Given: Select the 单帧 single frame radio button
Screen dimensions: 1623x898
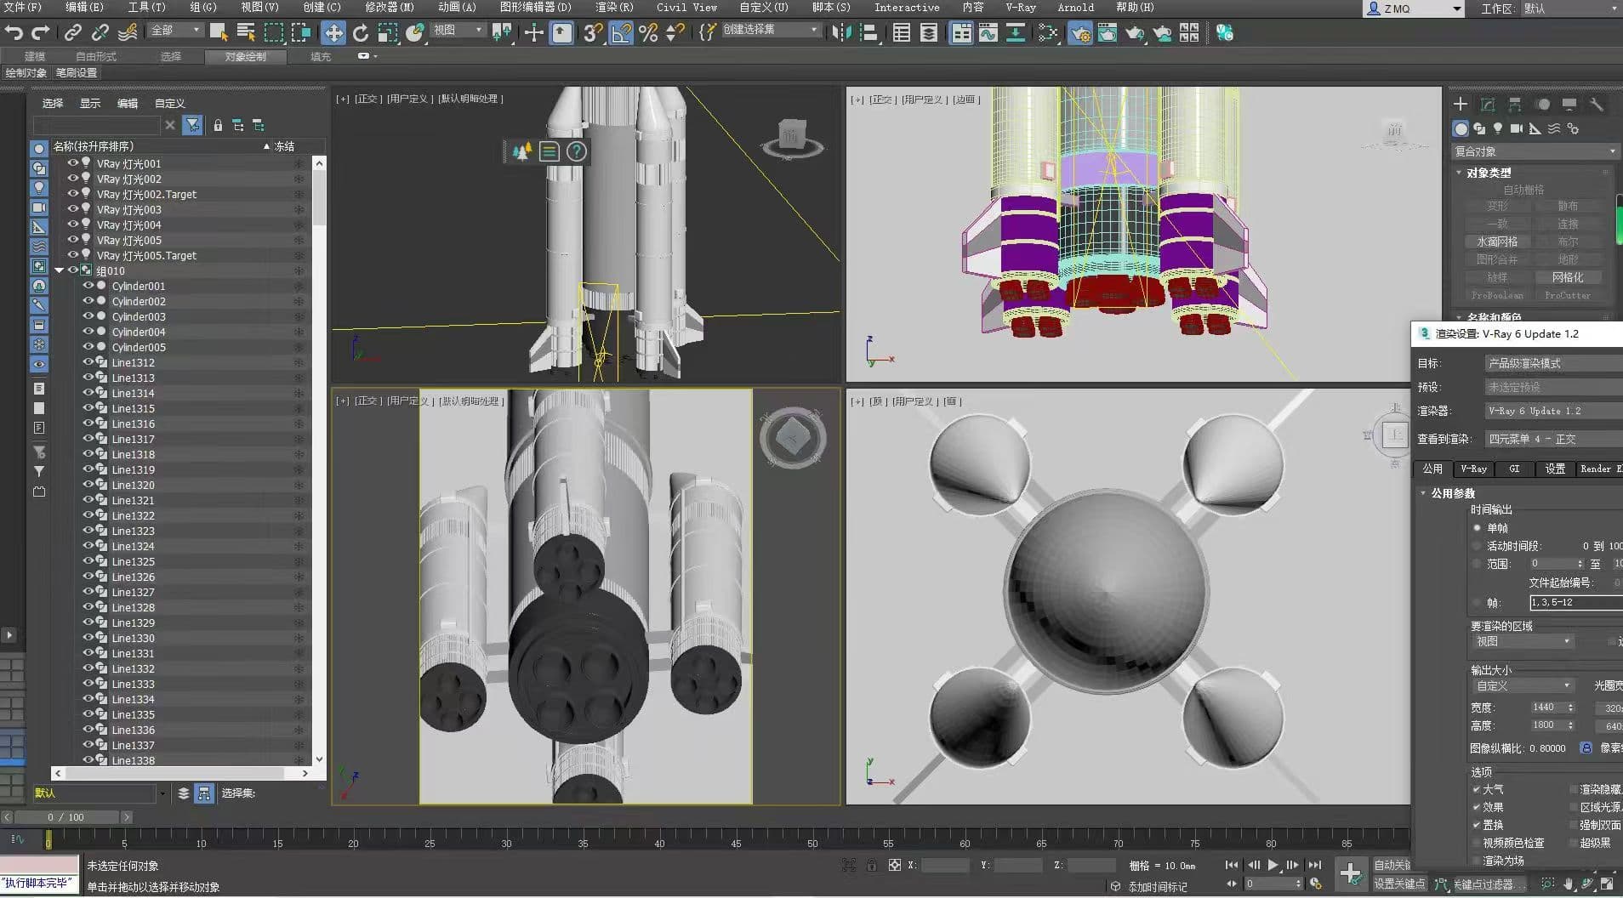Looking at the screenshot, I should [x=1478, y=528].
